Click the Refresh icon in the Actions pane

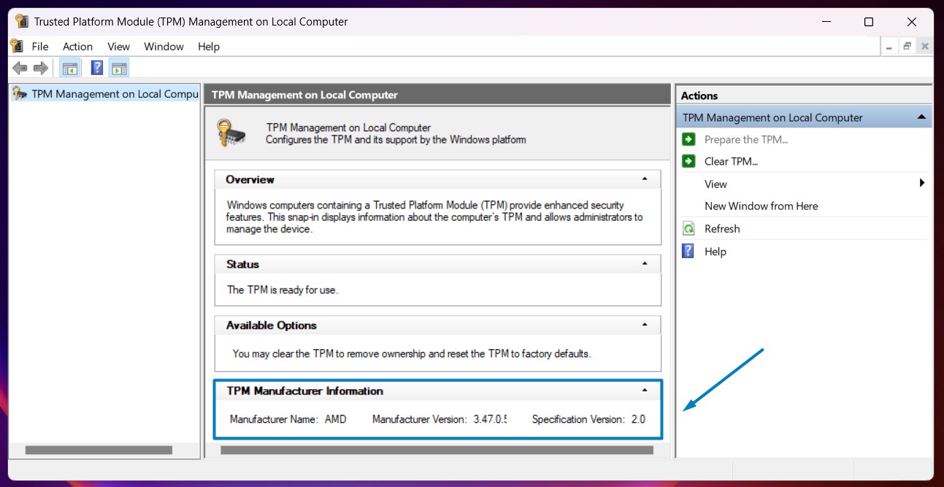coord(688,229)
